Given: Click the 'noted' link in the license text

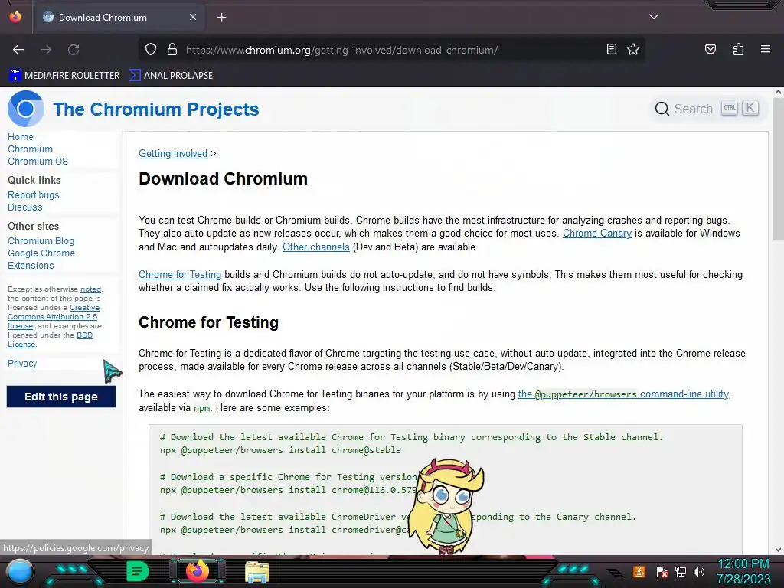Looking at the screenshot, I should (90, 289).
